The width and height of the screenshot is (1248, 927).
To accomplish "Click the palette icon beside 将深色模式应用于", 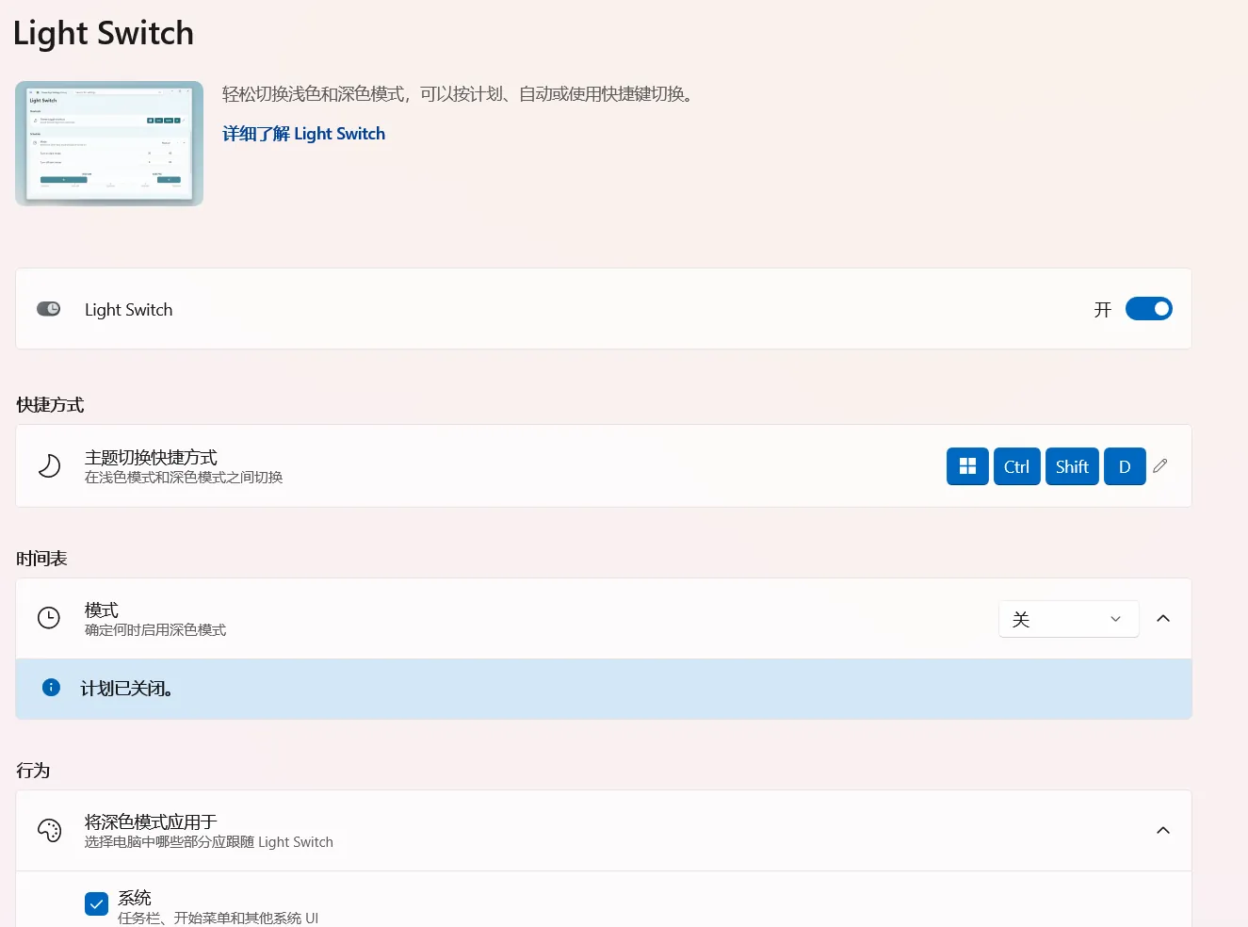I will pyautogui.click(x=49, y=830).
